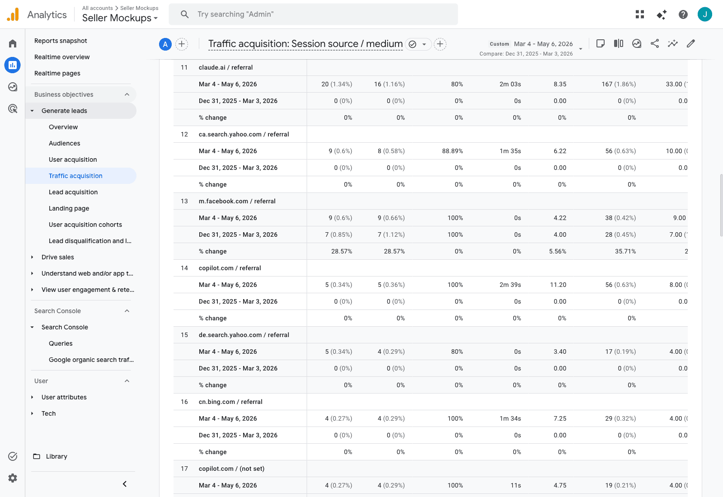Open the Insights icon in report toolbar
Viewport: 723px width, 497px height.
(637, 43)
